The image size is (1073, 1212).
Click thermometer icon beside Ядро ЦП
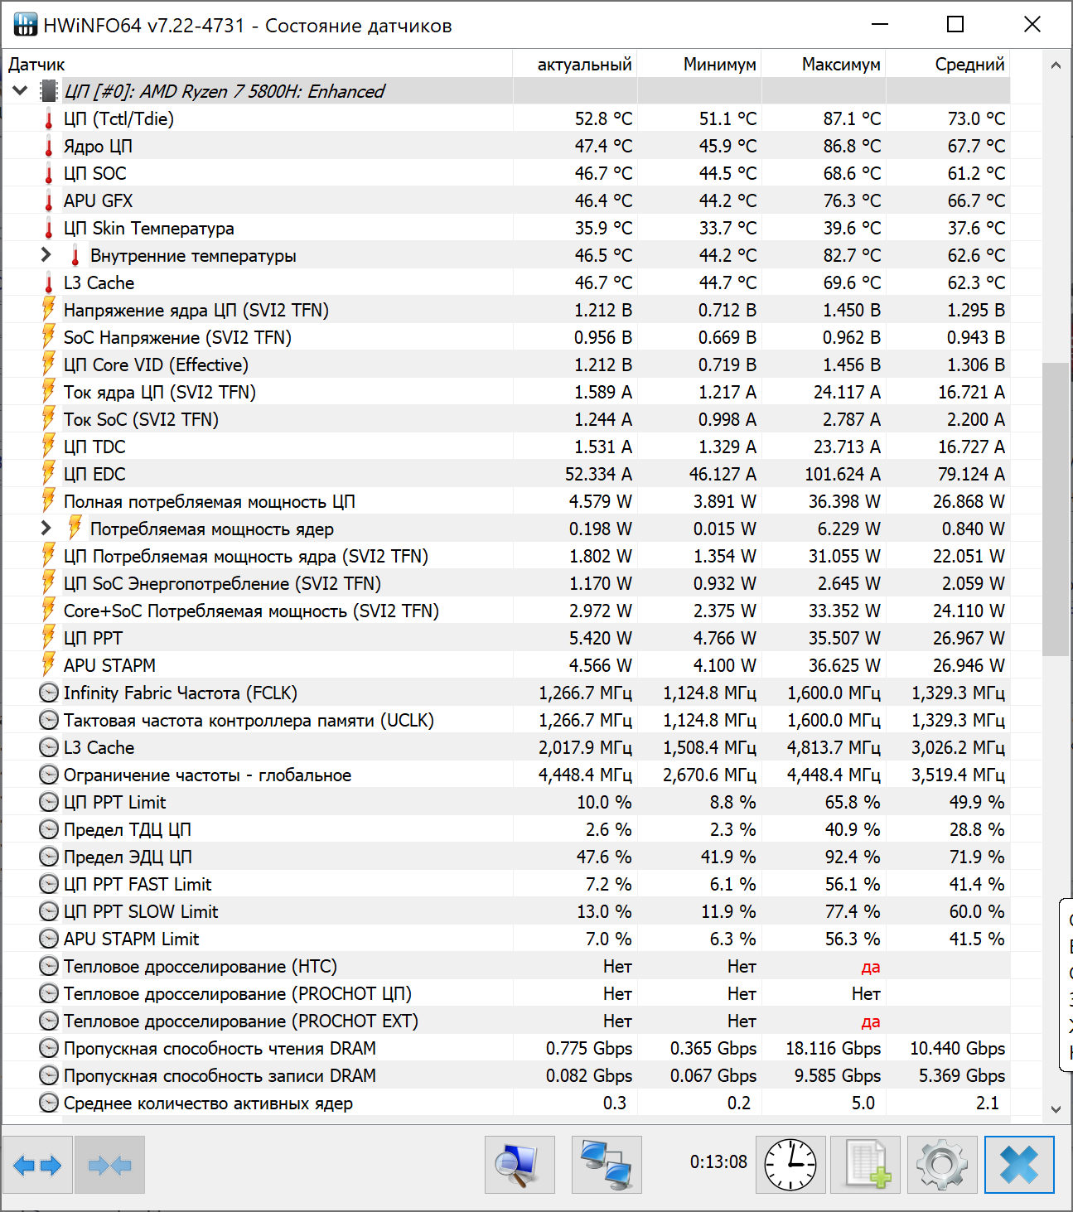tap(49, 147)
